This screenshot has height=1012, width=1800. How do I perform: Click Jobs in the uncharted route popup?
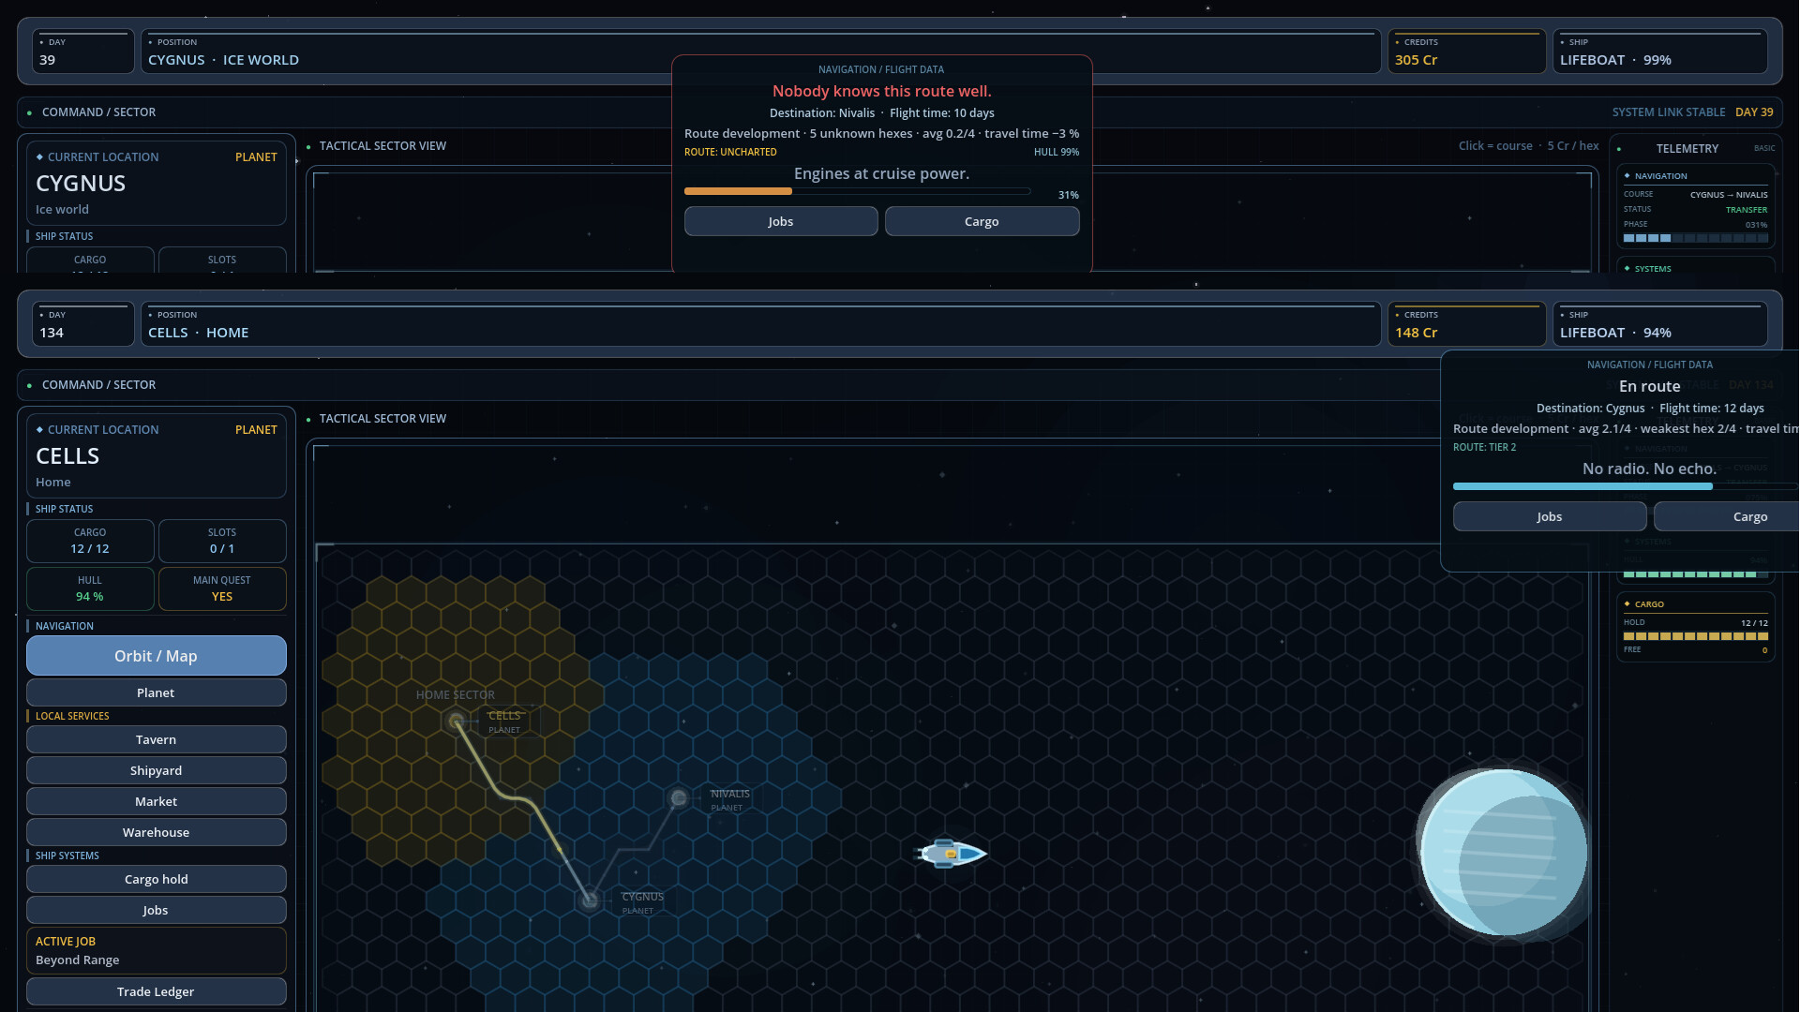781,221
